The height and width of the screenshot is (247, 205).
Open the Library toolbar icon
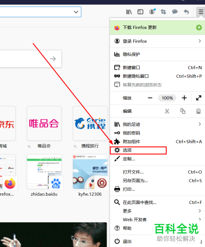[129, 12]
